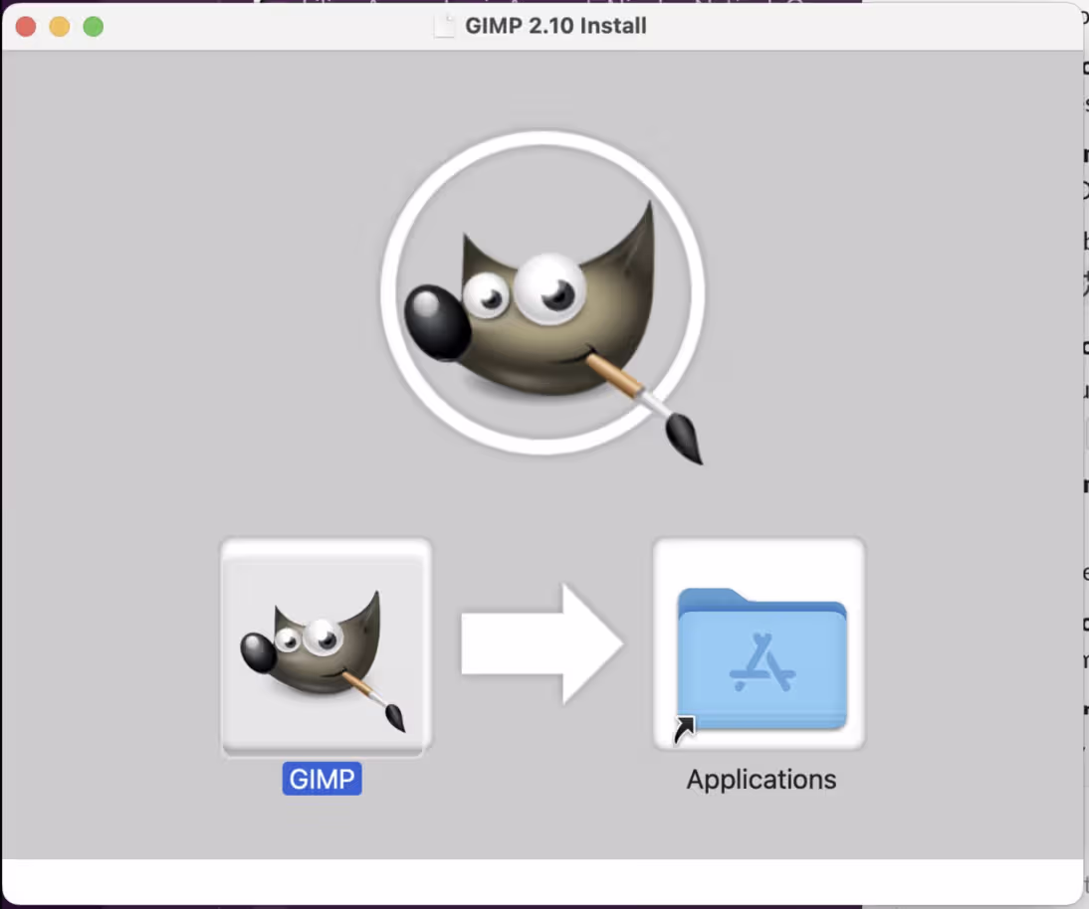Screen dimensions: 1089x909
Task: Click the "GIMP 2.10 Install" window title
Action: pos(555,26)
